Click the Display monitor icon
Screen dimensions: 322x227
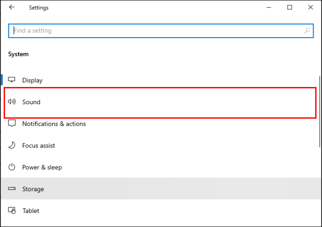click(12, 80)
